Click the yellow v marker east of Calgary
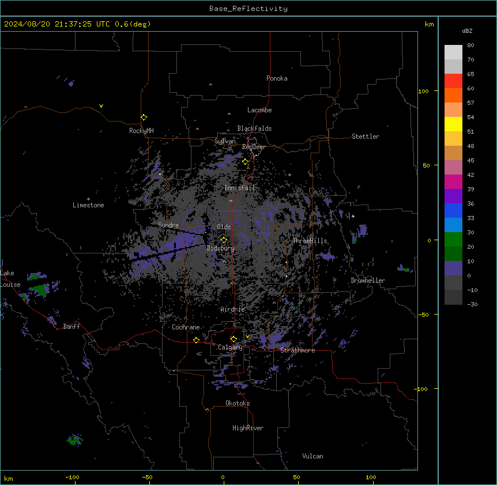 tap(247, 336)
